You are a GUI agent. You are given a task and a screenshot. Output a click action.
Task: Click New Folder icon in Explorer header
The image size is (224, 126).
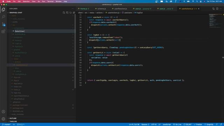[67, 13]
